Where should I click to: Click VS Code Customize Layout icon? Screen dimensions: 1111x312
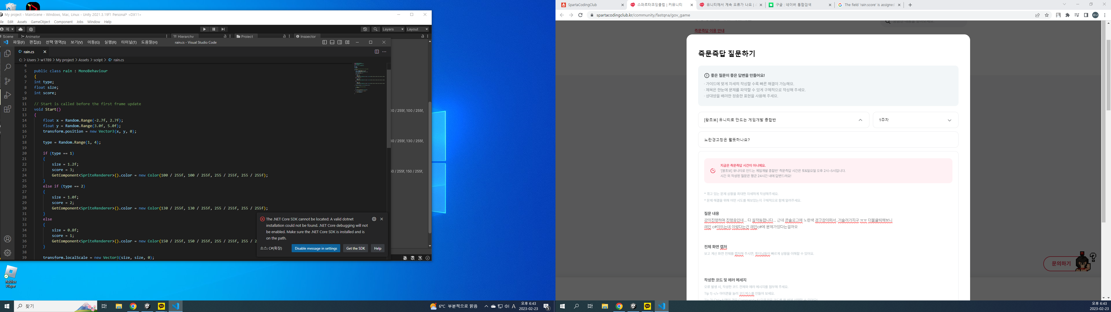point(347,42)
